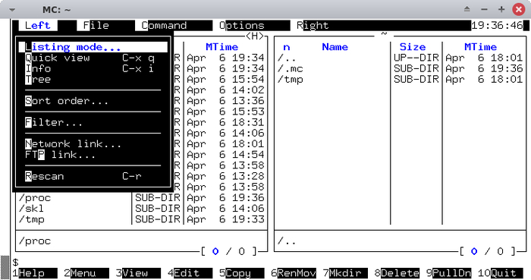Open the Options menu
This screenshot has width=531, height=280.
pyautogui.click(x=241, y=25)
